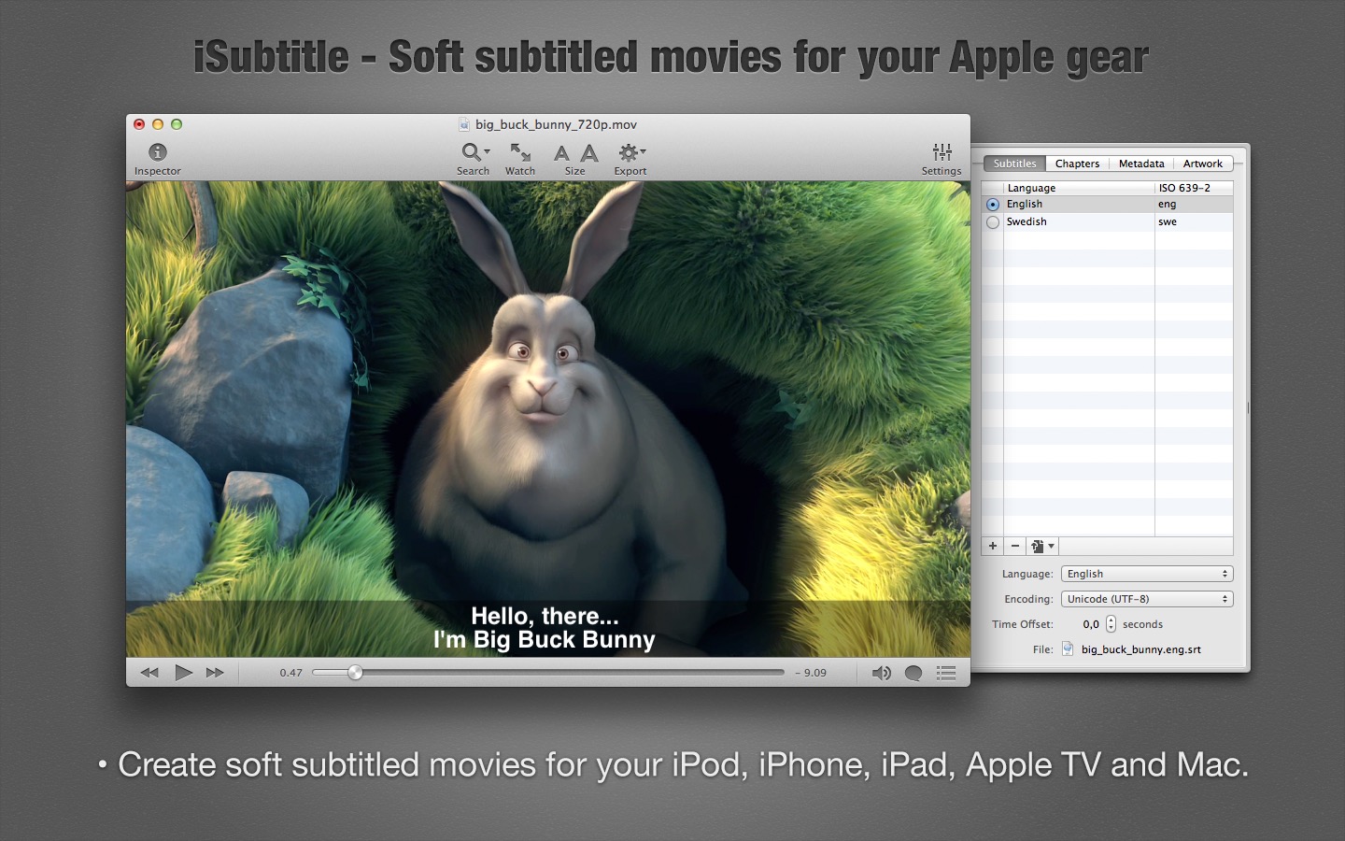This screenshot has width=1345, height=841.
Task: Open the Language dropdown
Action: click(x=1147, y=574)
